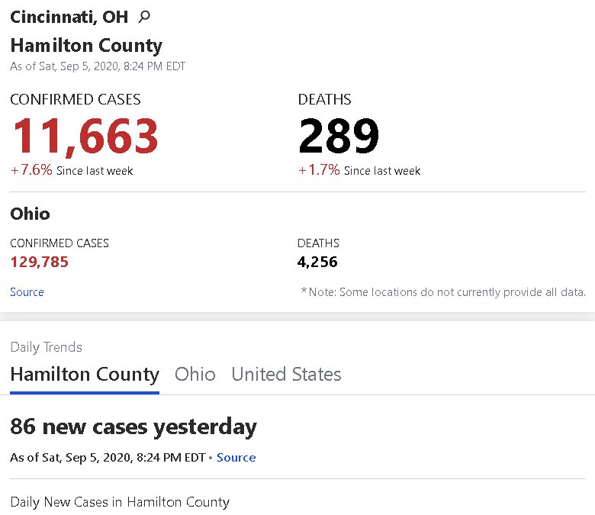
Task: Click the 11,663 confirmed cases number
Action: pos(85,136)
